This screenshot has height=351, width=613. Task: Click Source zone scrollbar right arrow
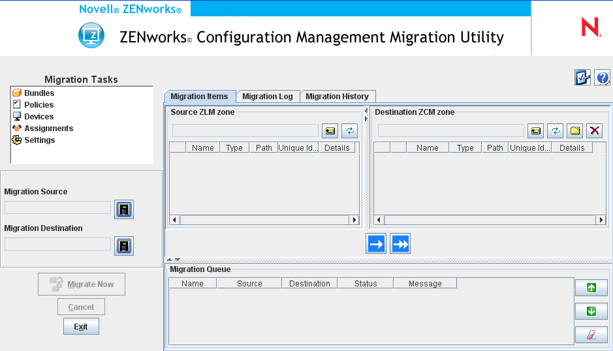pyautogui.click(x=354, y=220)
